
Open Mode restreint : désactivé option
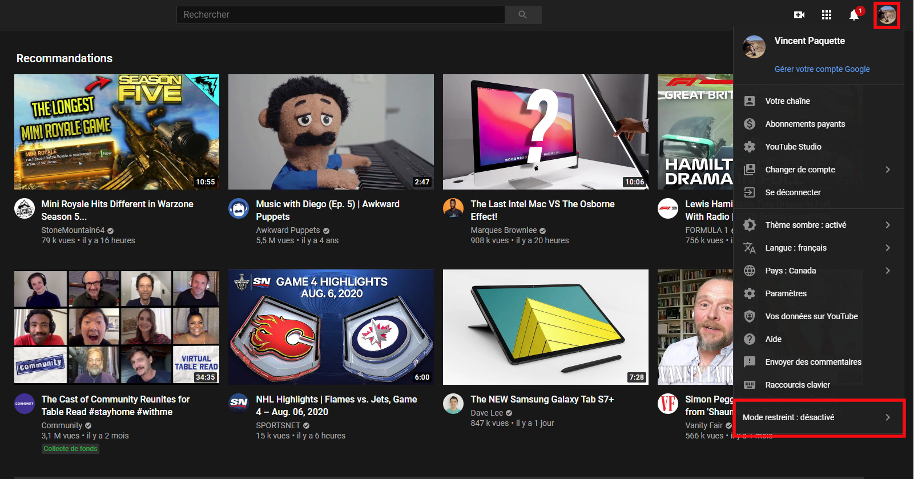pyautogui.click(x=819, y=417)
